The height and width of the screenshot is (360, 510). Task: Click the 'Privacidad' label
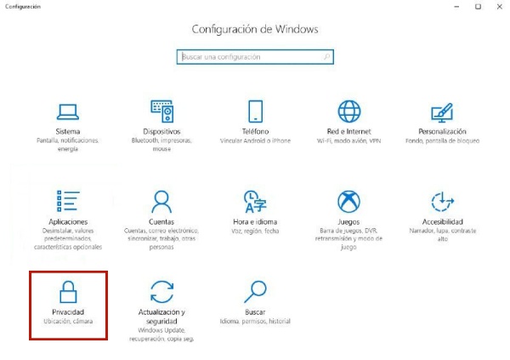(x=68, y=312)
